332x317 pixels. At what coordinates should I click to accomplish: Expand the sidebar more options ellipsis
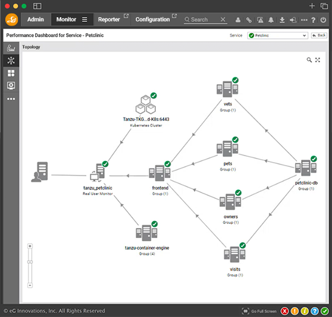click(x=11, y=99)
